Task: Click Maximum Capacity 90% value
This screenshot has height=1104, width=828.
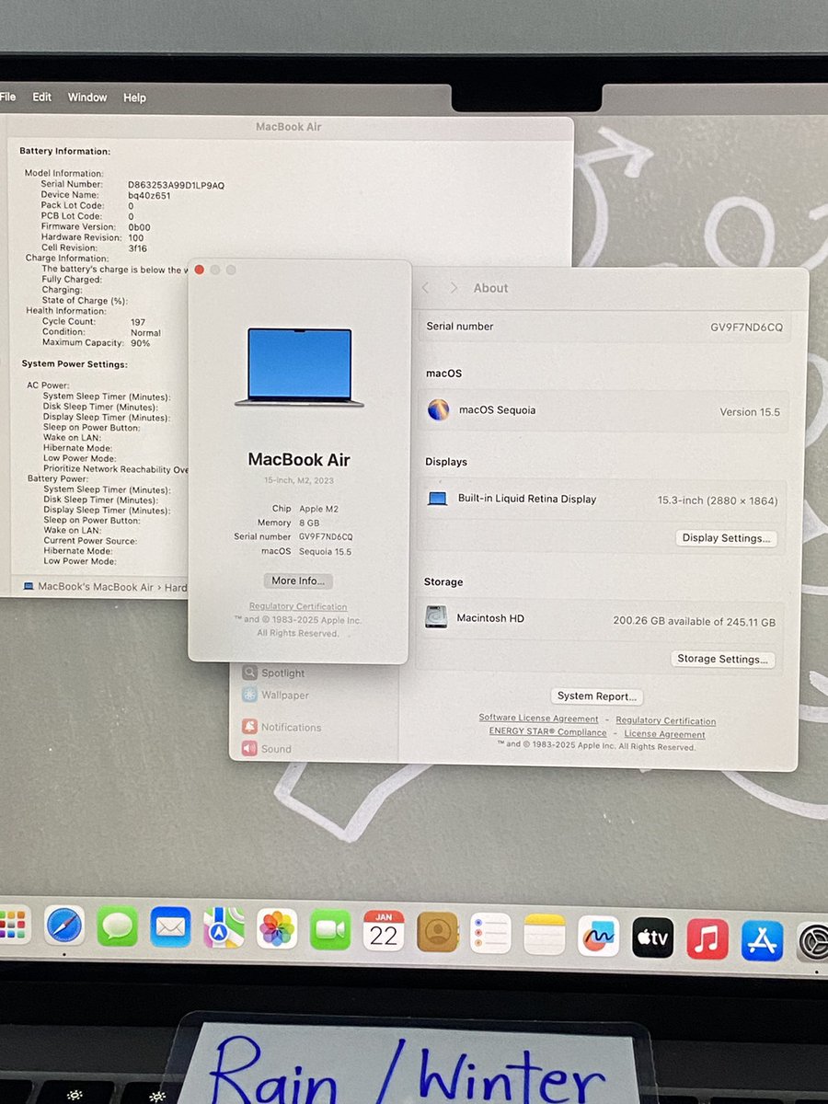Action: (140, 343)
